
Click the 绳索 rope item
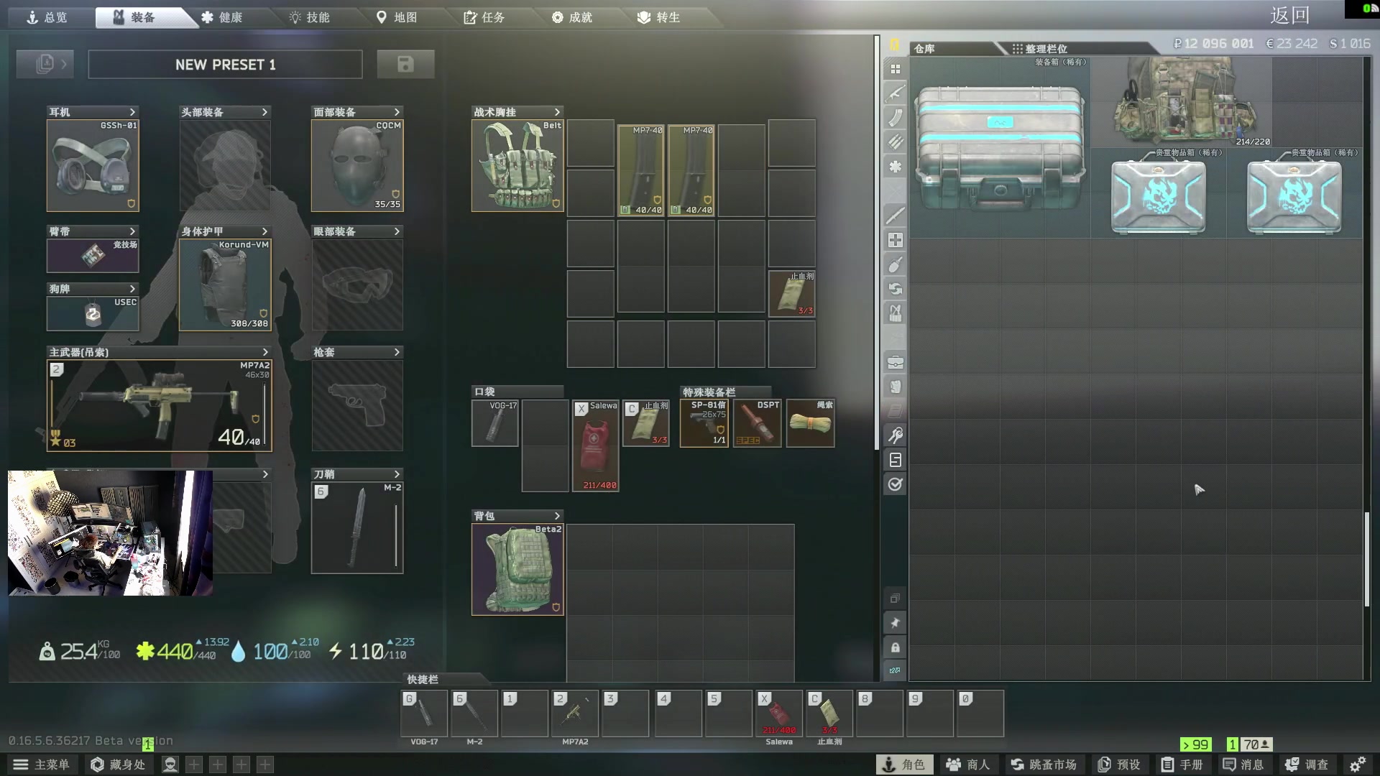810,423
